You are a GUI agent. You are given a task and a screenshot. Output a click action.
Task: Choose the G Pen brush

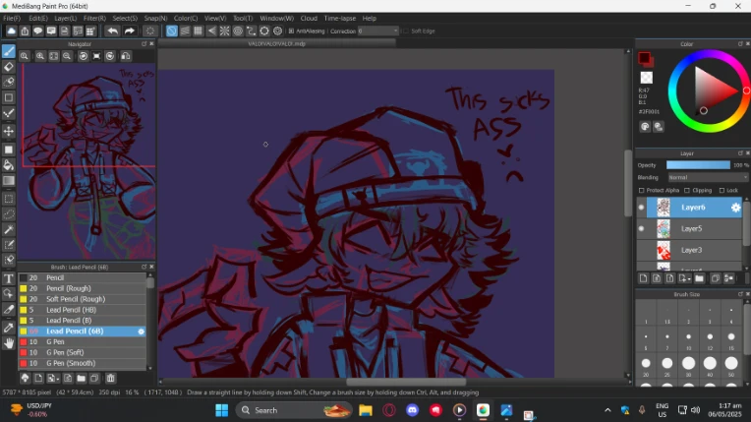[82, 342]
